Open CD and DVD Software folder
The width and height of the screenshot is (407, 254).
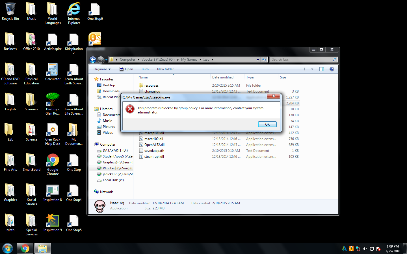click(10, 74)
